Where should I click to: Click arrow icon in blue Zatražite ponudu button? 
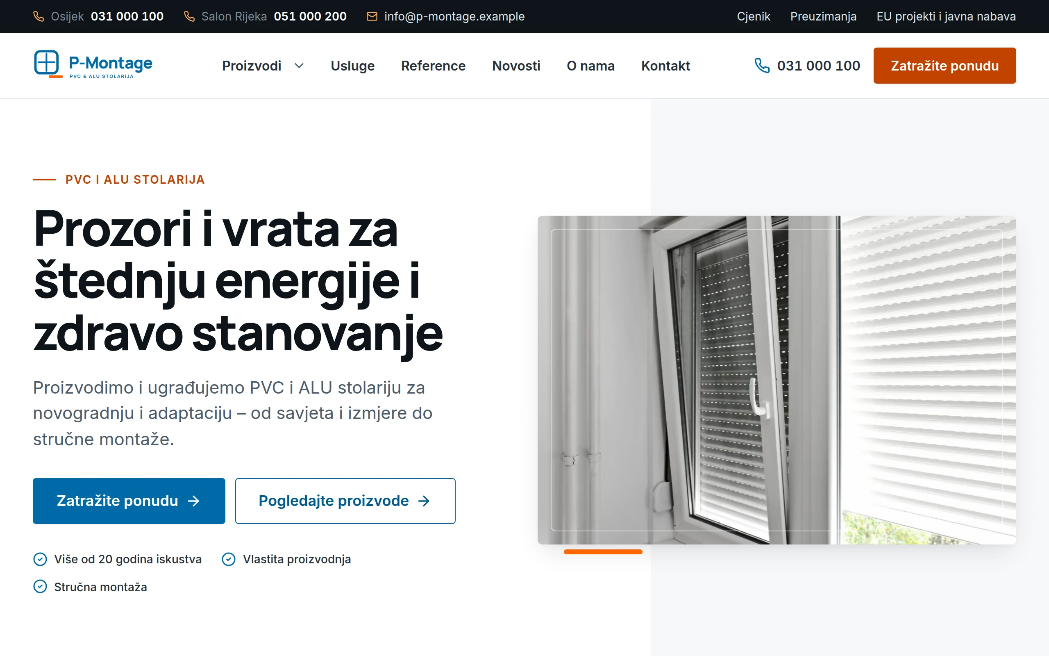pyautogui.click(x=194, y=501)
